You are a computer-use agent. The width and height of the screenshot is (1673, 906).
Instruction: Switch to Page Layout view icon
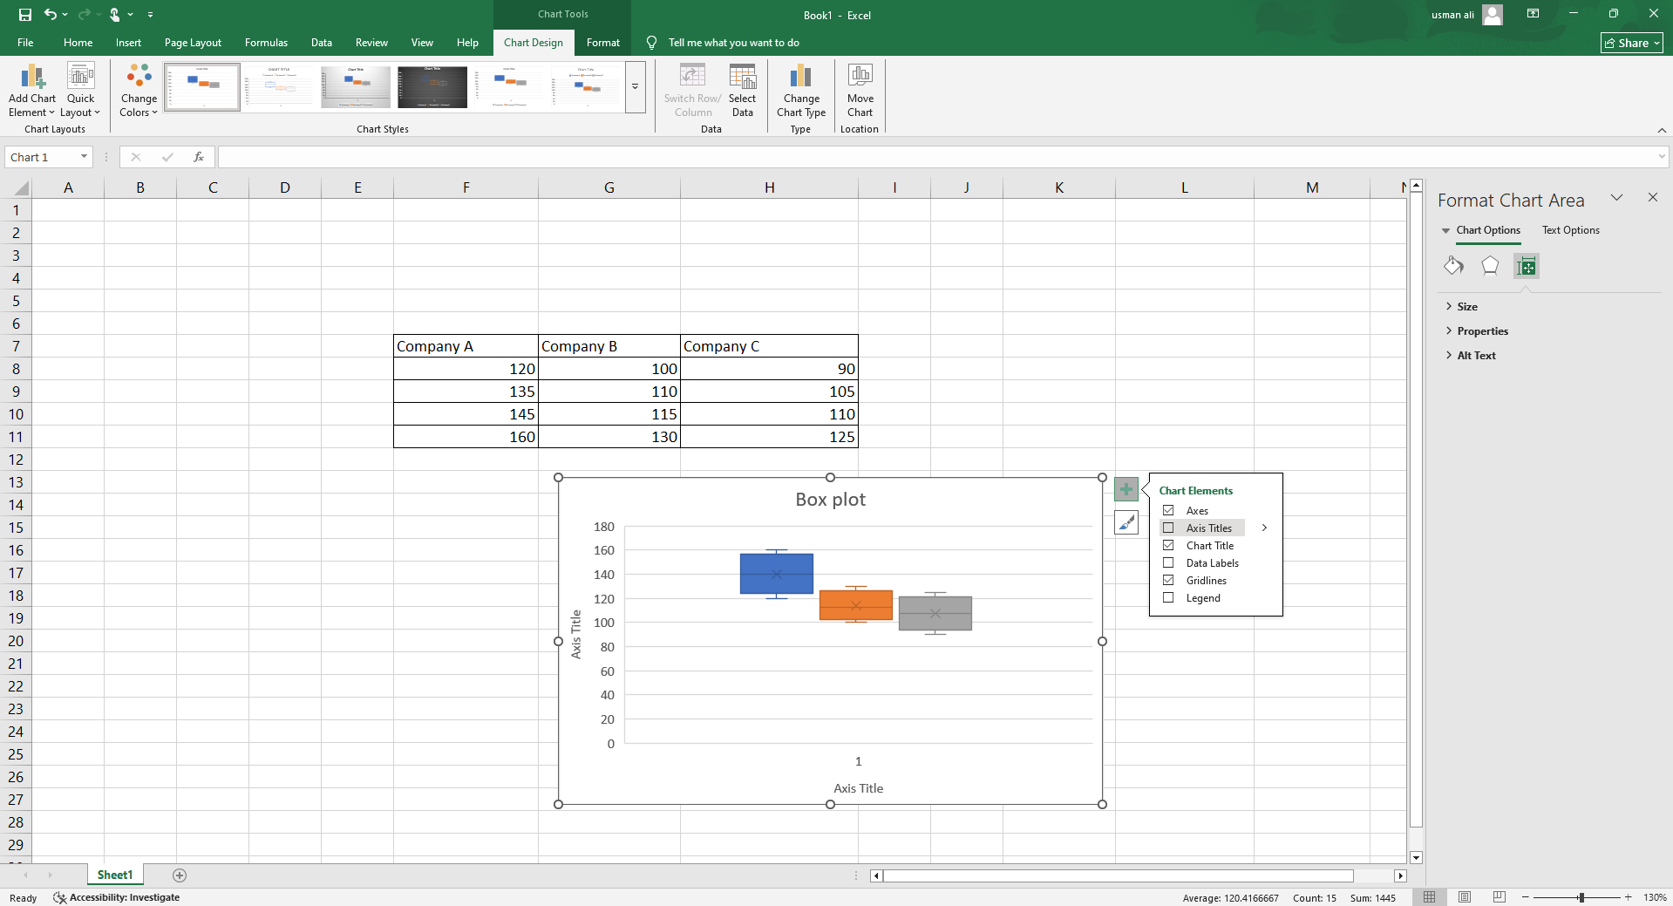click(1465, 897)
